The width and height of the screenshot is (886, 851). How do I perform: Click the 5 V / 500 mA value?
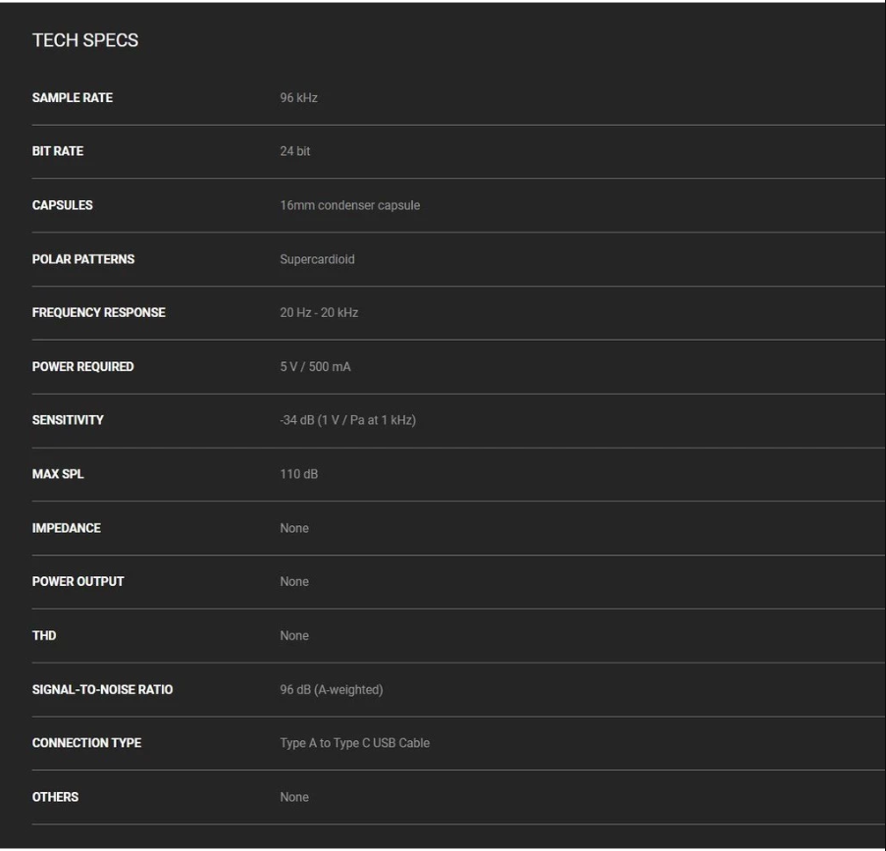[x=315, y=366]
